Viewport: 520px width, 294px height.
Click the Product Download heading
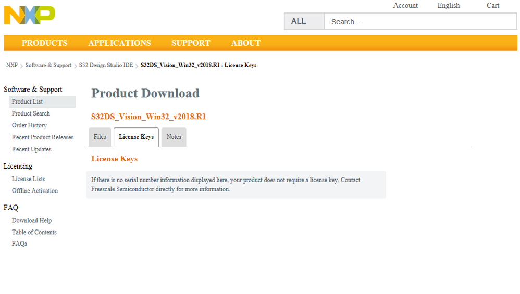coord(145,93)
